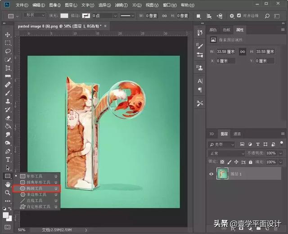Open the layer filter 类型 dropdown

tap(222, 144)
